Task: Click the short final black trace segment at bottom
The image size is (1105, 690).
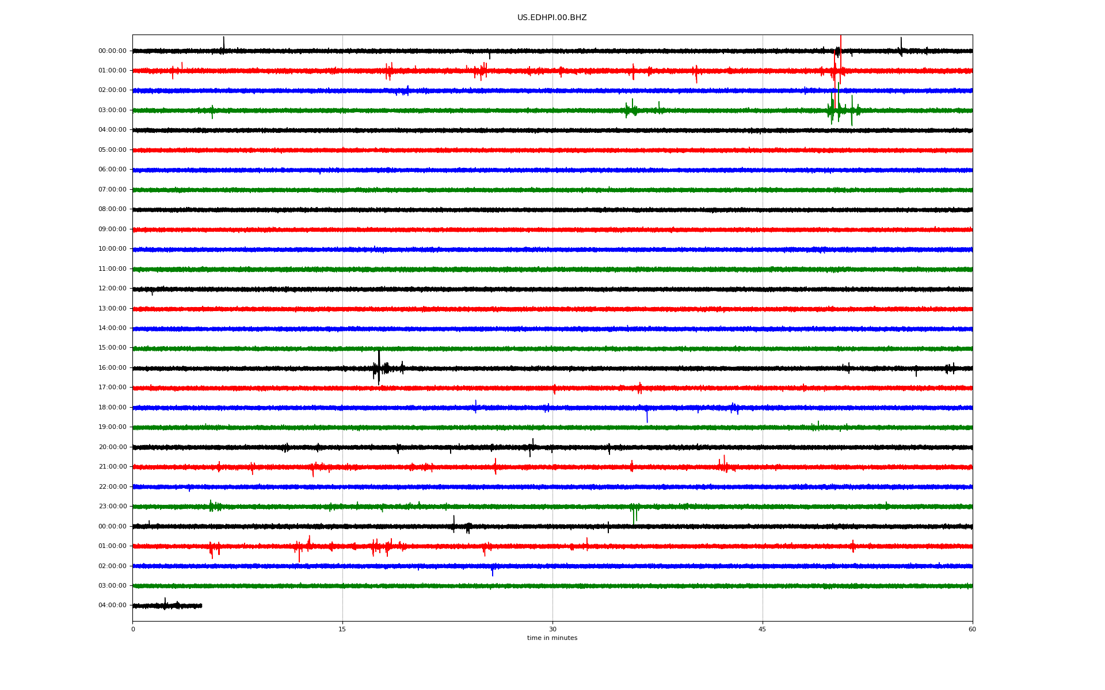Action: point(167,605)
